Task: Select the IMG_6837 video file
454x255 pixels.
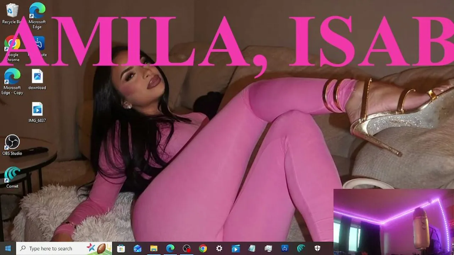Action: pyautogui.click(x=37, y=112)
